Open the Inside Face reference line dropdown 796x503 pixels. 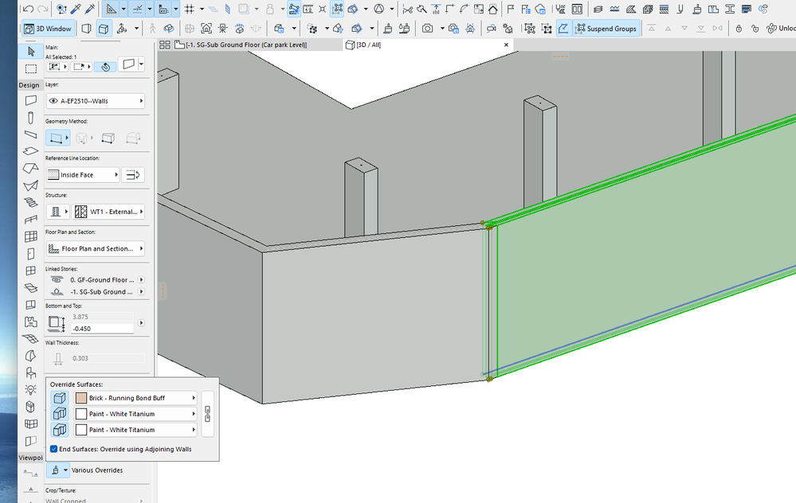pyautogui.click(x=83, y=175)
